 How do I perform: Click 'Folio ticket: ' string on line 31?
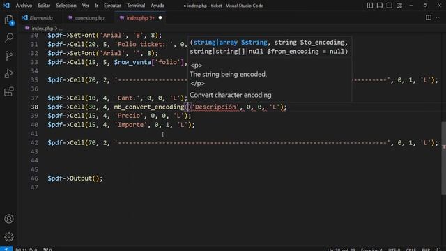click(144, 44)
